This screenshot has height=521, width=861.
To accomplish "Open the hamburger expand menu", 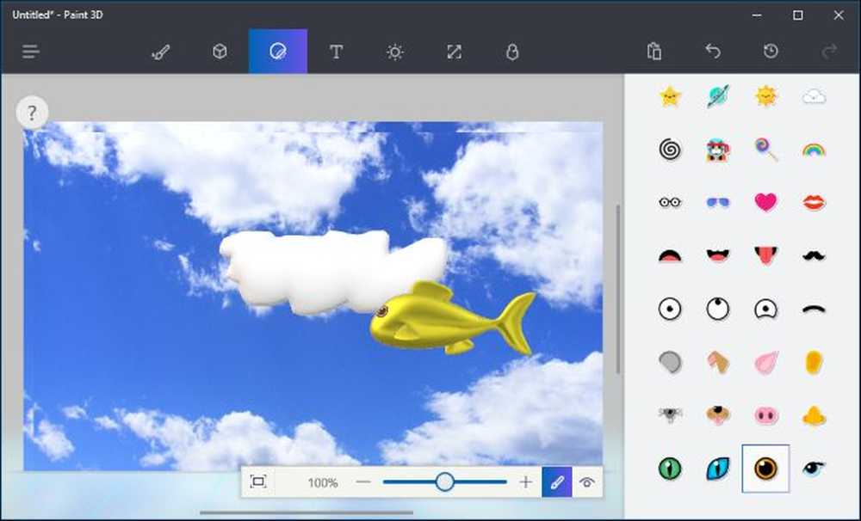I will pyautogui.click(x=31, y=52).
